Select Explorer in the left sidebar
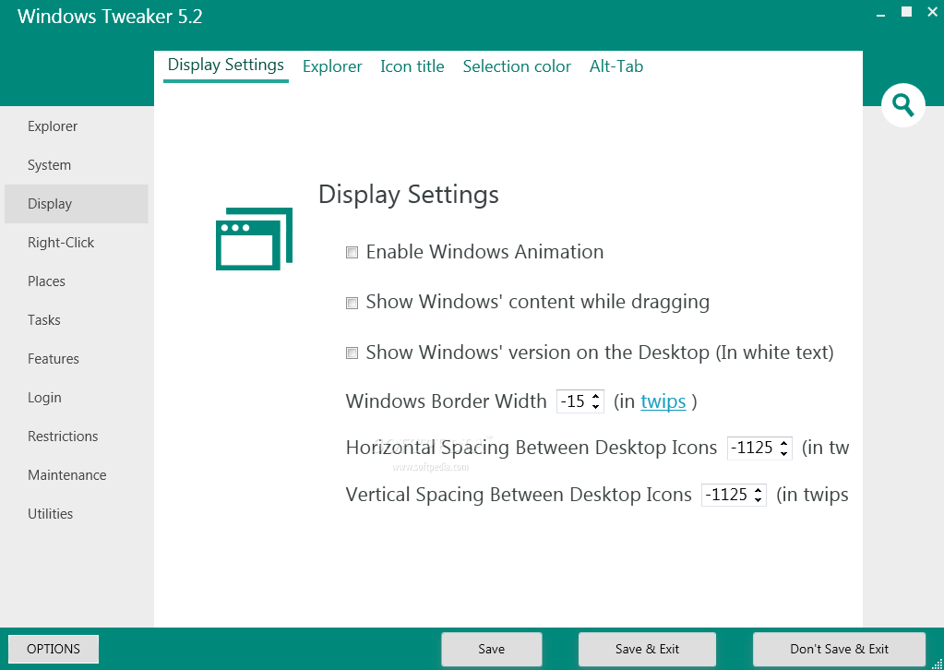 (77, 126)
